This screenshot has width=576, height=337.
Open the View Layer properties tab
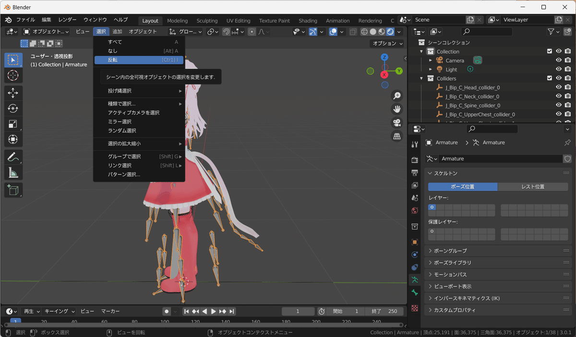(415, 185)
